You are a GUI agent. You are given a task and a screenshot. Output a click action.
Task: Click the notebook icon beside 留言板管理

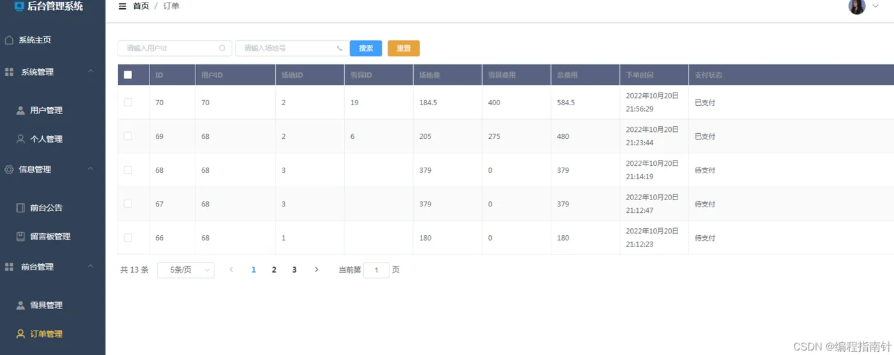[20, 236]
